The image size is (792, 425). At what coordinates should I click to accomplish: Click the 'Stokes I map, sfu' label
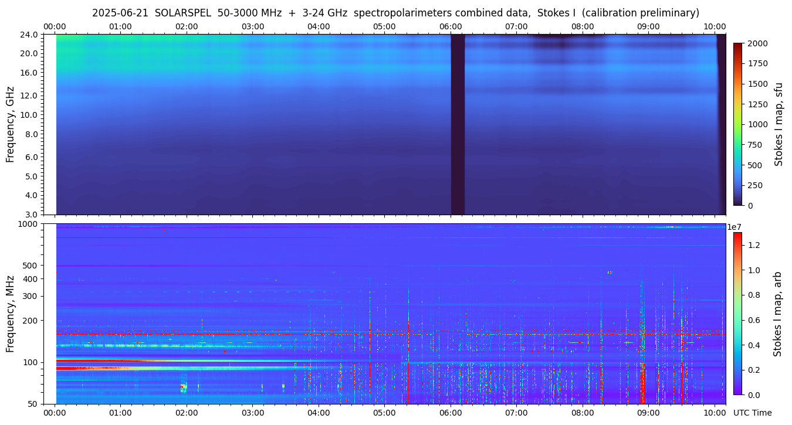[779, 124]
